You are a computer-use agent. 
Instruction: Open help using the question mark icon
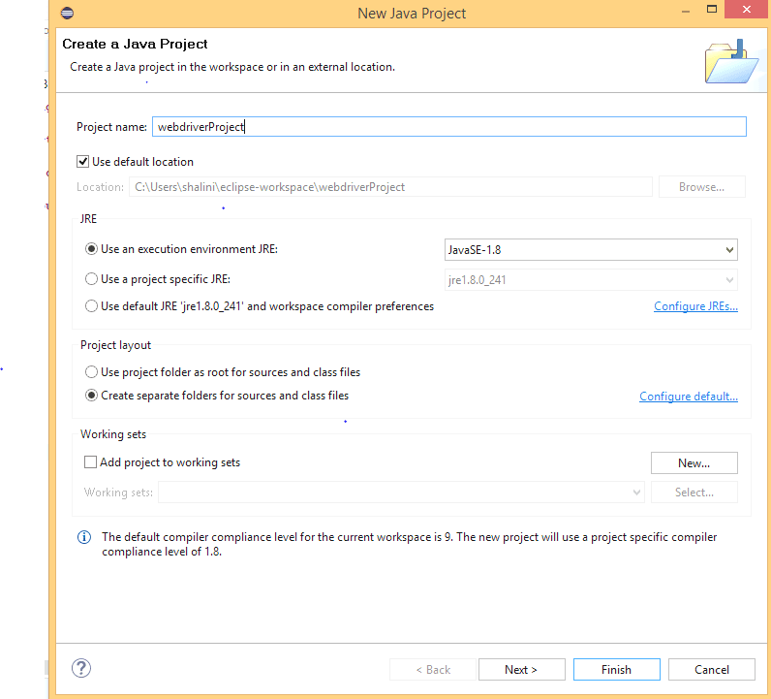tap(81, 669)
